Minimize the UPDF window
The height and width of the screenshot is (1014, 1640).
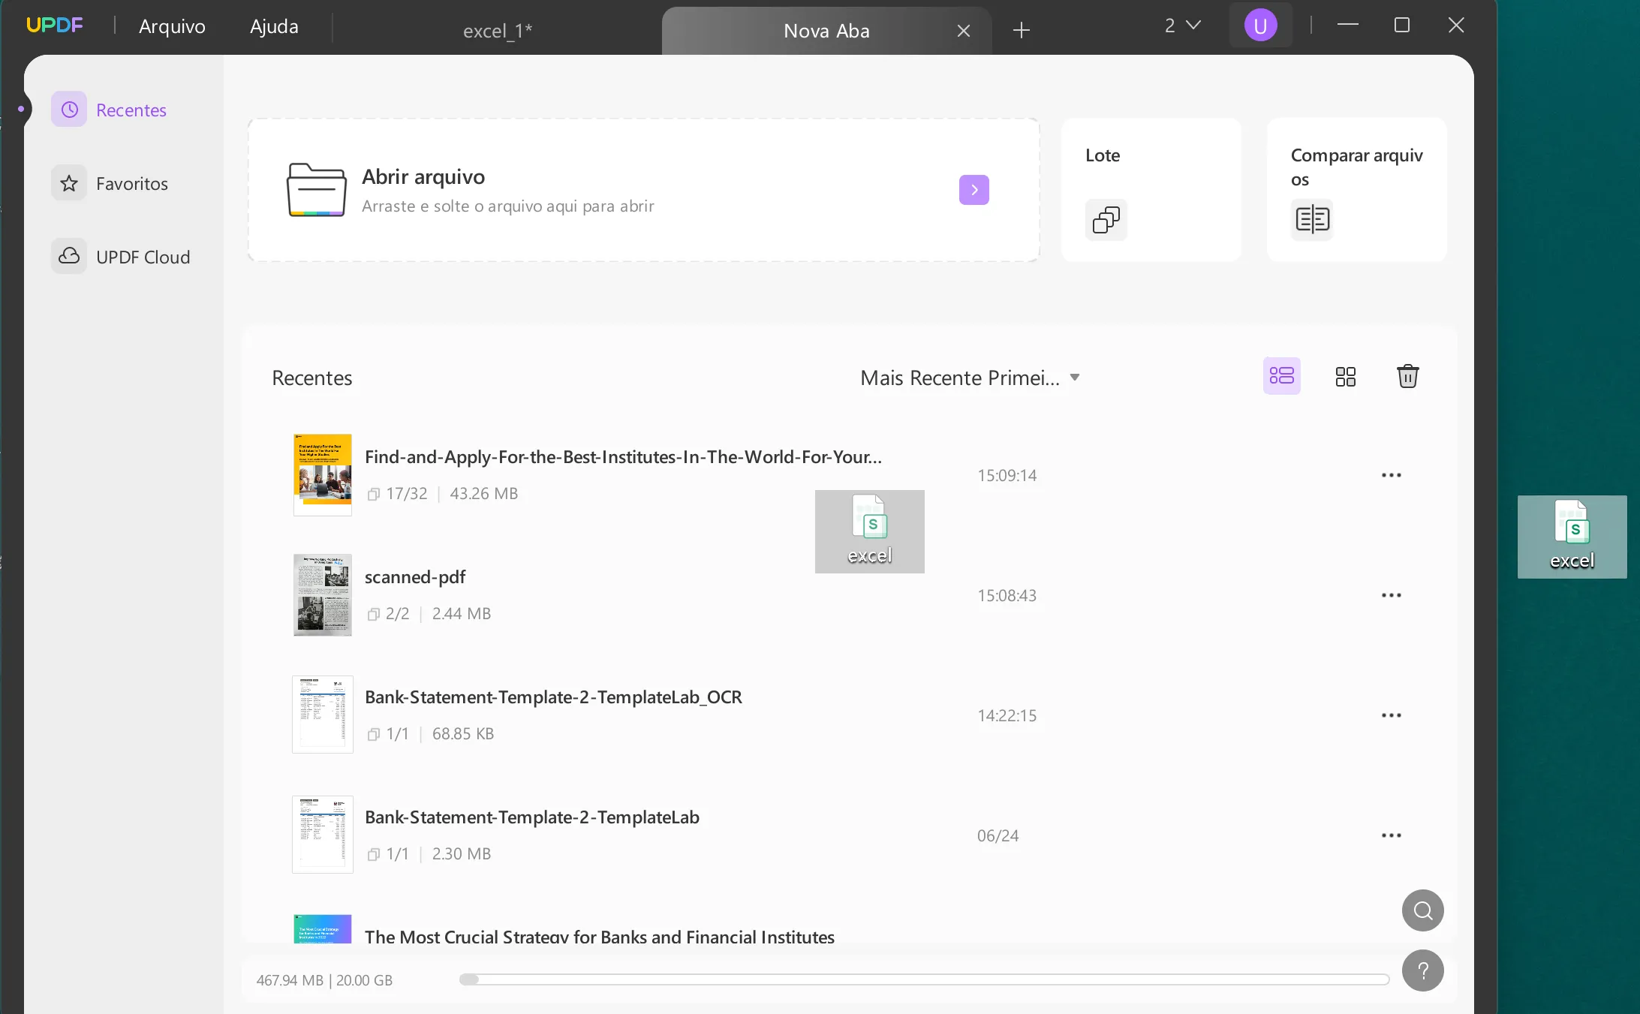coord(1347,25)
